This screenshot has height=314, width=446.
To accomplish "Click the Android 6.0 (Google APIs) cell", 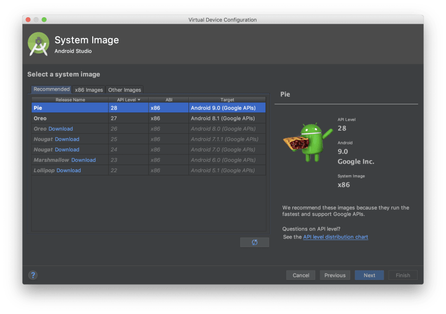I will pos(227,160).
